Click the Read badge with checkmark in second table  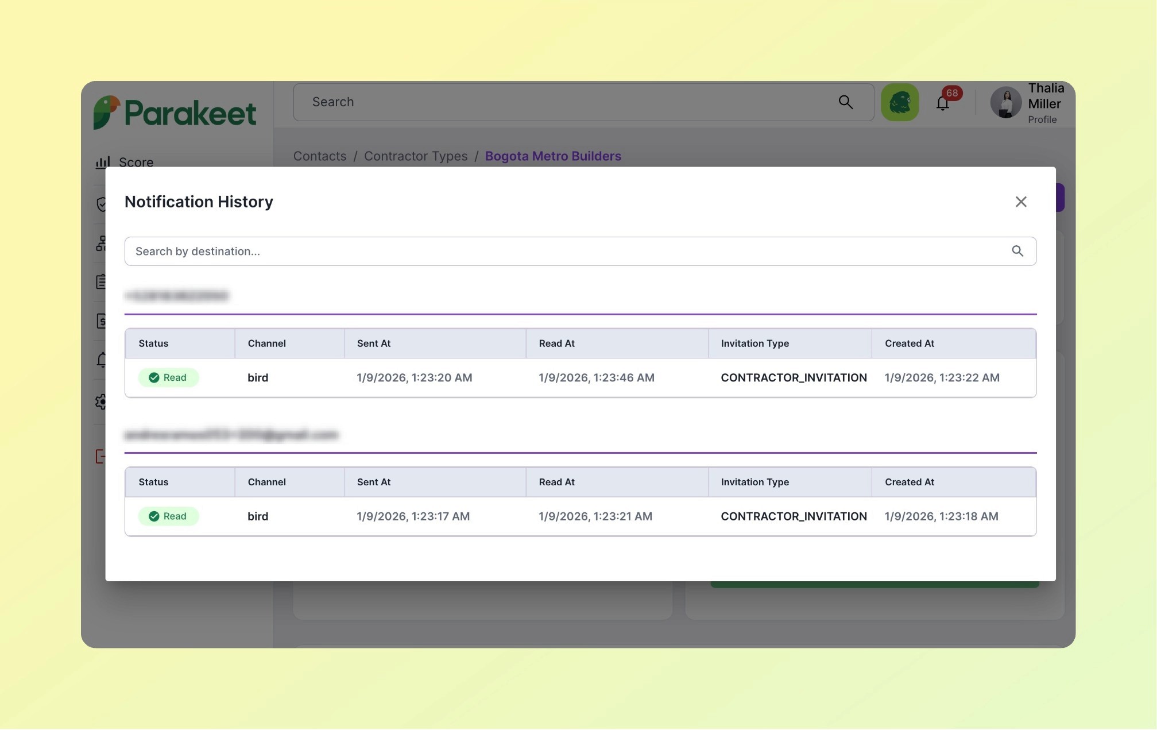168,516
